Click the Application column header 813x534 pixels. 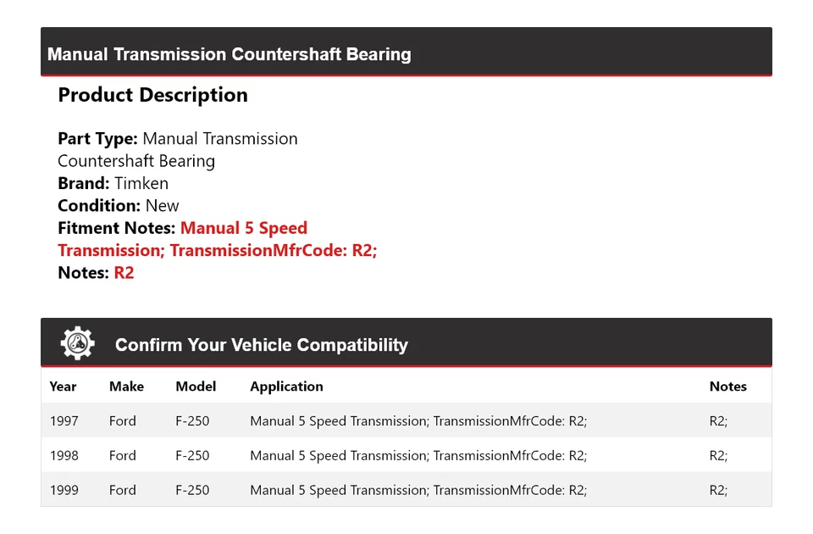(286, 387)
